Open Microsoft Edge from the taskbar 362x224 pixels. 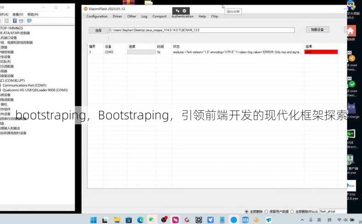point(140,220)
